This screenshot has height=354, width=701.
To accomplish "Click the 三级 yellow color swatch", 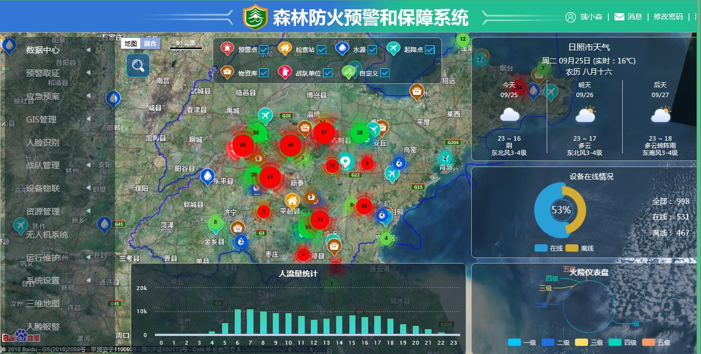I will point(581,342).
